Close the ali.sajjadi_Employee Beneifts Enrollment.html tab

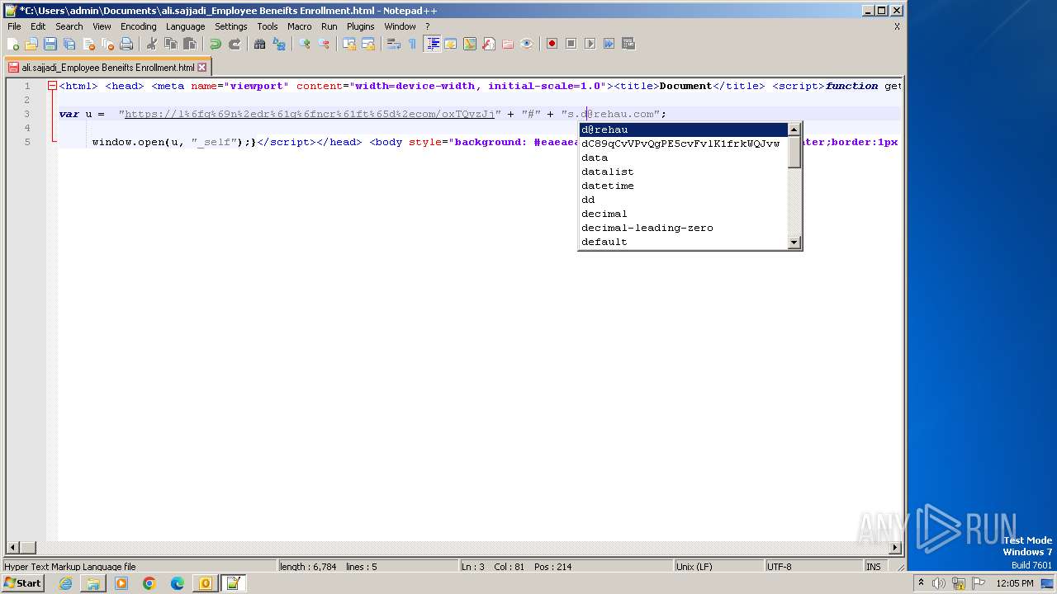coord(202,68)
